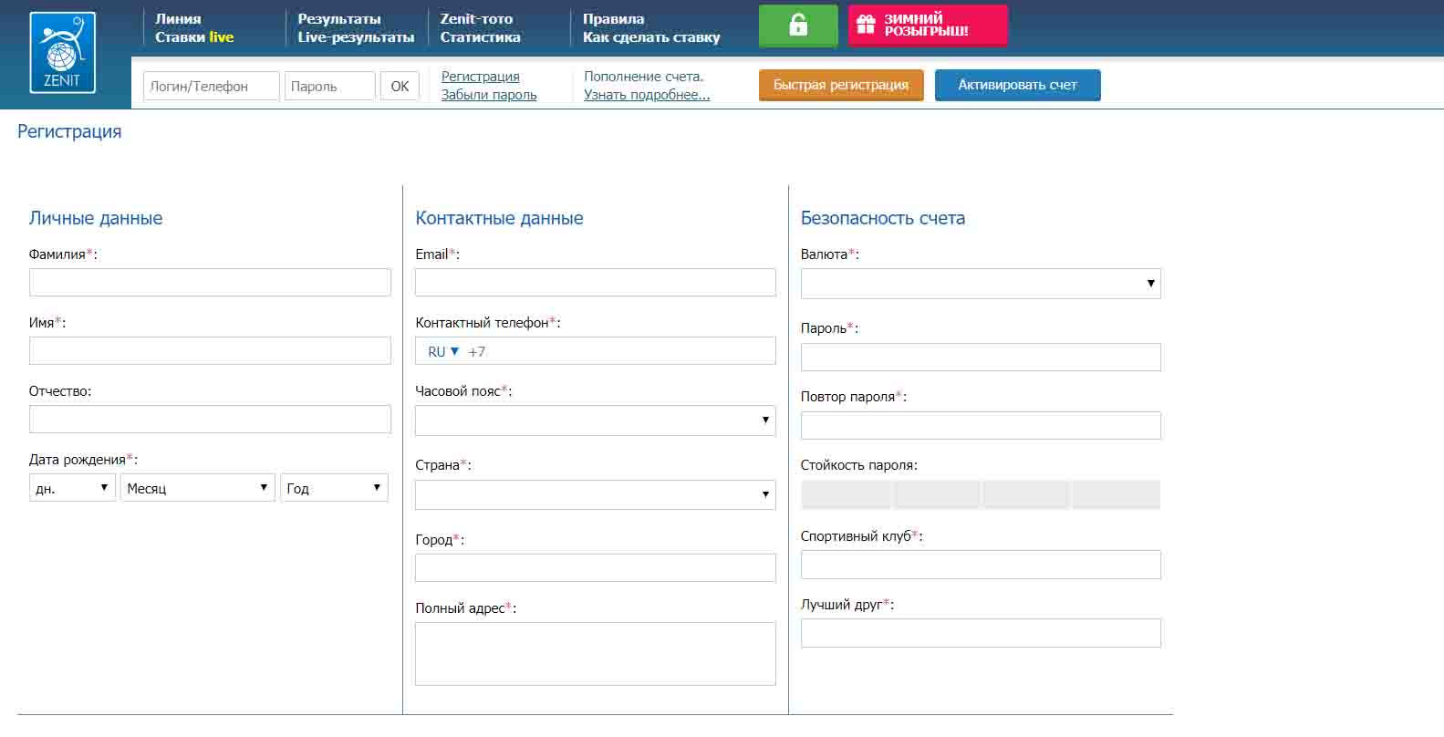
Task: Expand the Год birth year dropdown
Action: tap(334, 488)
